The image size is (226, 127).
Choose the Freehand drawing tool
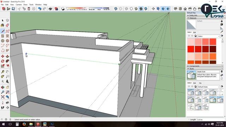(x=7, y=31)
